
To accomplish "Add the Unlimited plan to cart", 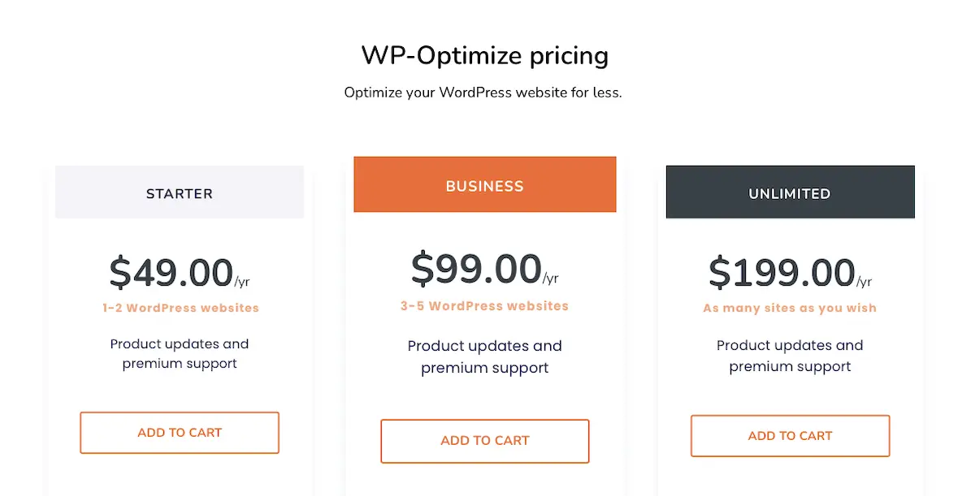I will tap(790, 436).
